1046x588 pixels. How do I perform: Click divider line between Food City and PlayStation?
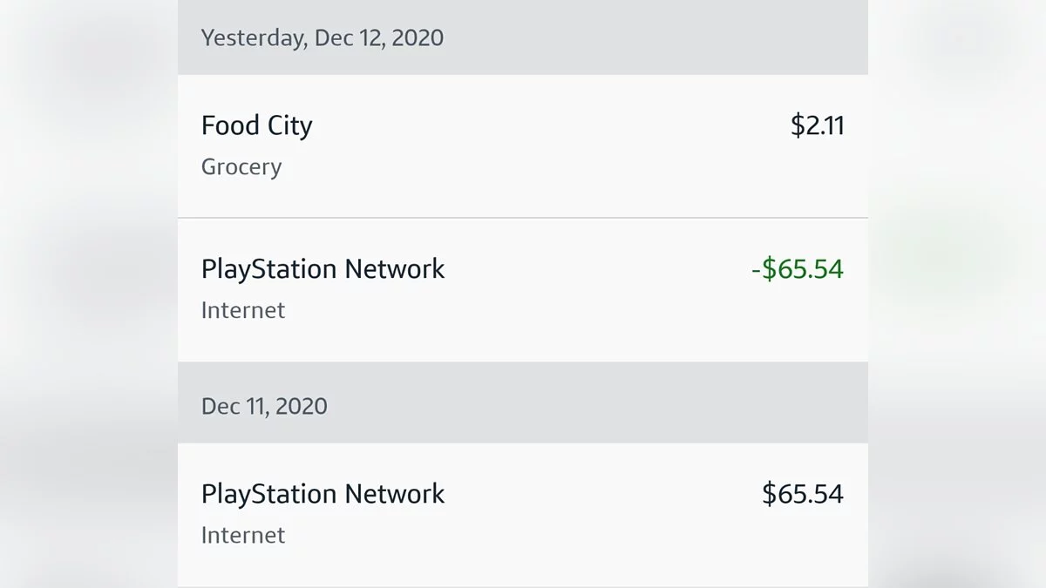pyautogui.click(x=523, y=218)
